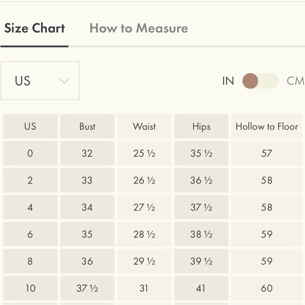The width and height of the screenshot is (305, 305).
Task: Click the bust value 37 ½ cell
Action: pos(87,288)
